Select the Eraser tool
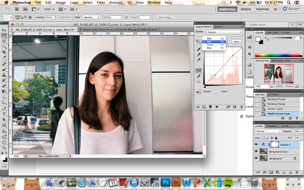This screenshot has height=190, width=304. pyautogui.click(x=4, y=86)
